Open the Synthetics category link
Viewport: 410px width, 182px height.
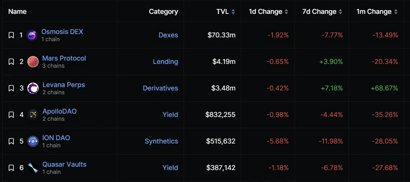tap(161, 141)
